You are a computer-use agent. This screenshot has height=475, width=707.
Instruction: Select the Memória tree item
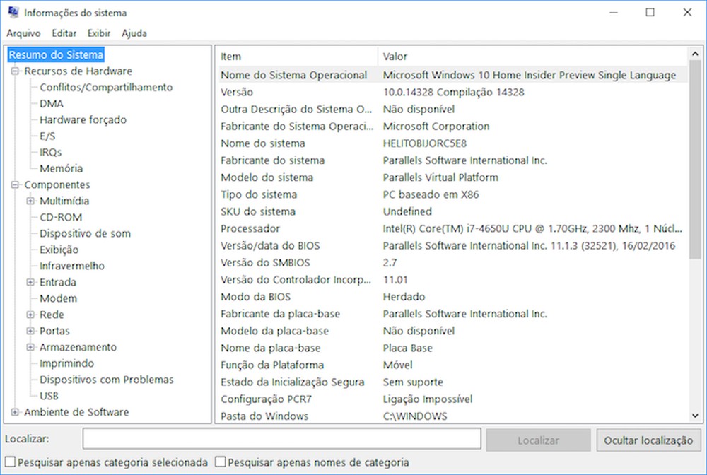tap(62, 168)
